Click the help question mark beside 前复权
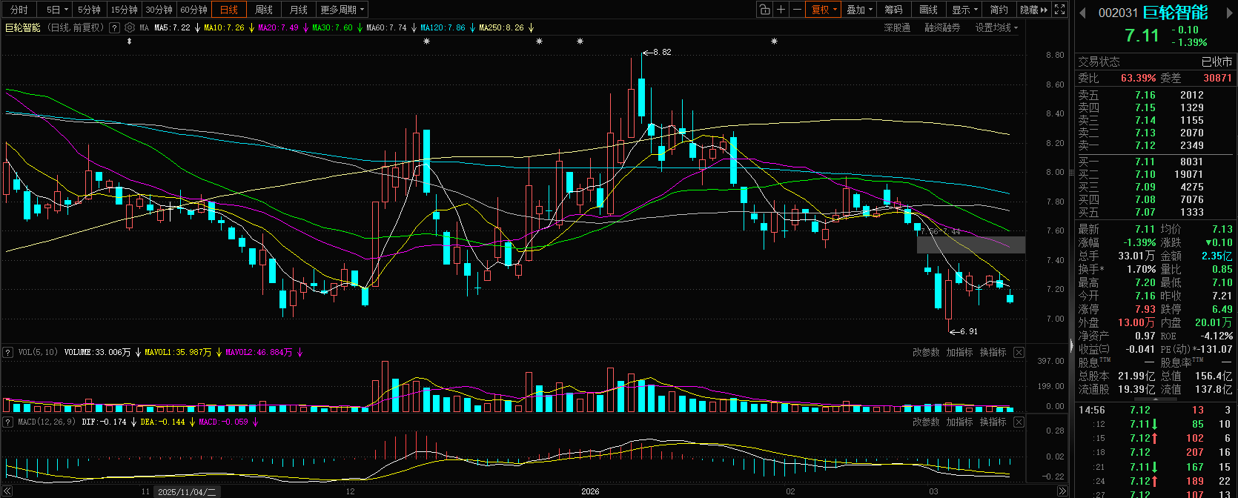The width and height of the screenshot is (1238, 498). (114, 27)
